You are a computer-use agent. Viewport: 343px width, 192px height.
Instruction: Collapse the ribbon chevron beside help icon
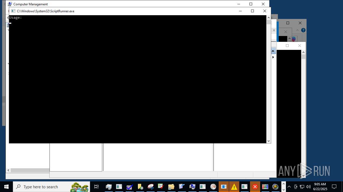pyautogui.click(x=297, y=30)
